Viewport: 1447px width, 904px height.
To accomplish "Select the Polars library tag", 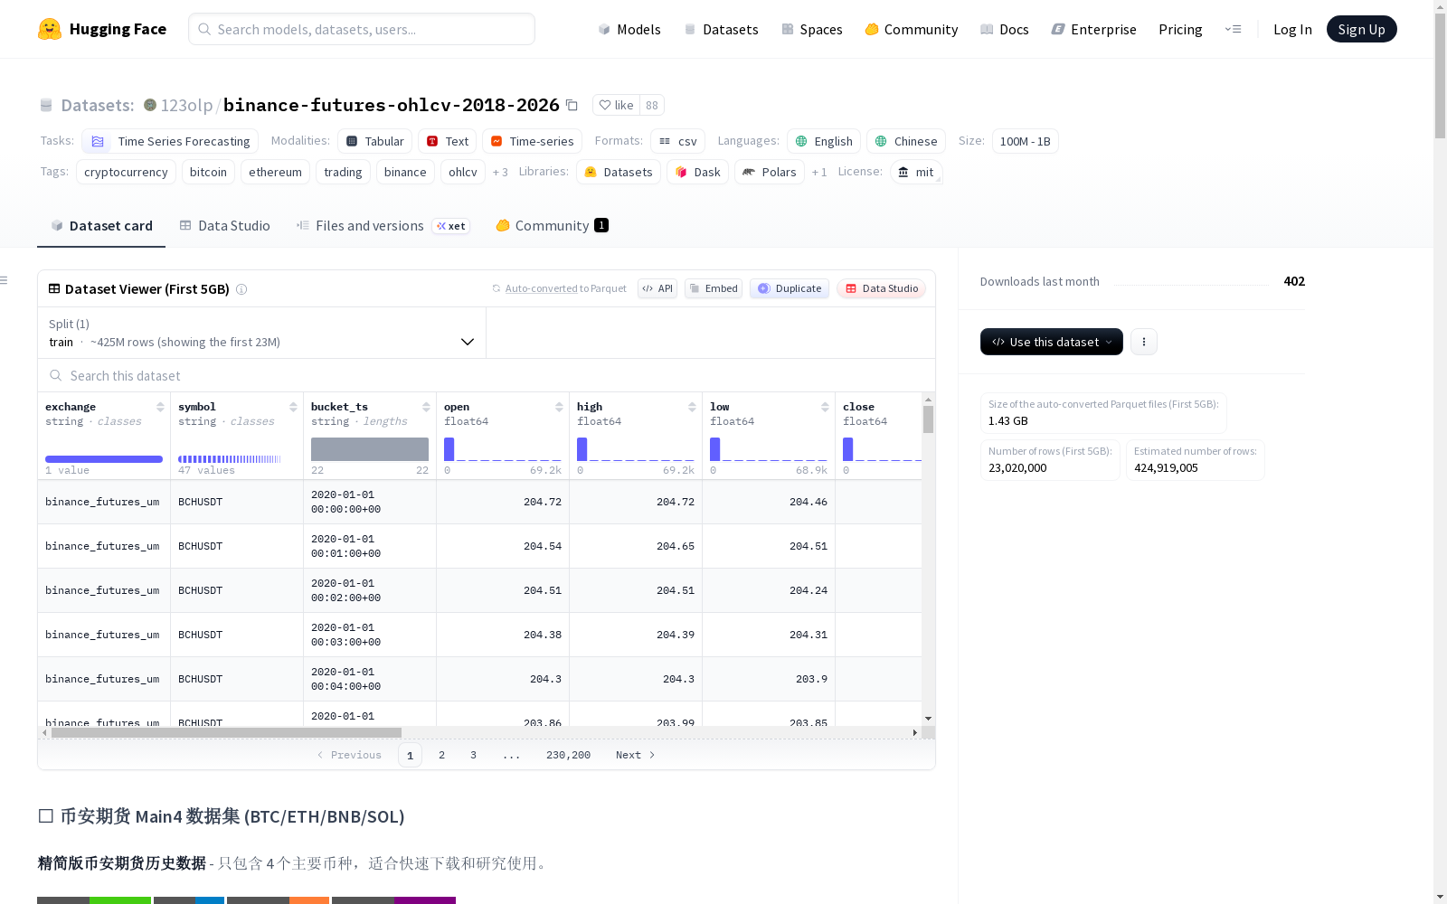I will point(770,172).
